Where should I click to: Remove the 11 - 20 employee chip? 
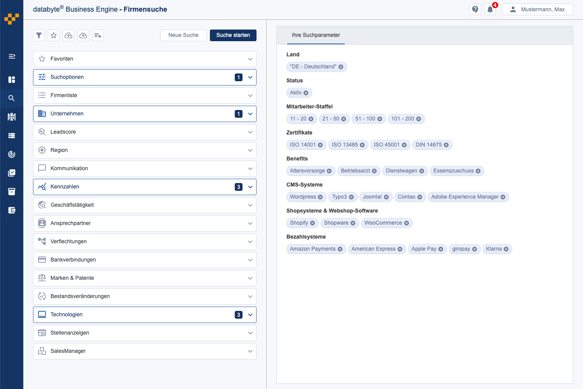(x=311, y=119)
